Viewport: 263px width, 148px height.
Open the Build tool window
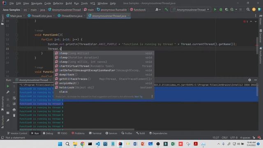[141, 133]
